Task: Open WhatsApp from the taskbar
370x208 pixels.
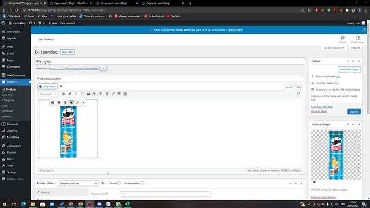Action: tap(118, 204)
